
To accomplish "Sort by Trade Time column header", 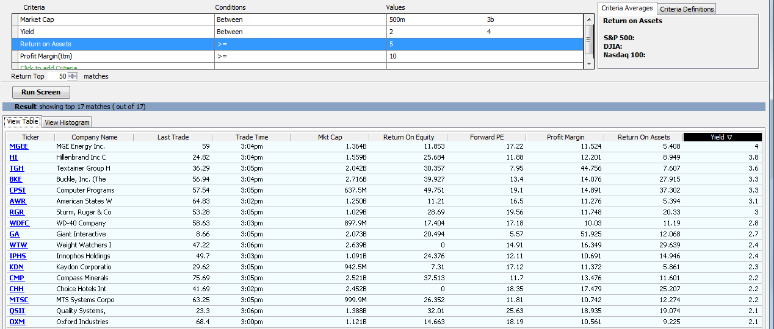I will 251,137.
